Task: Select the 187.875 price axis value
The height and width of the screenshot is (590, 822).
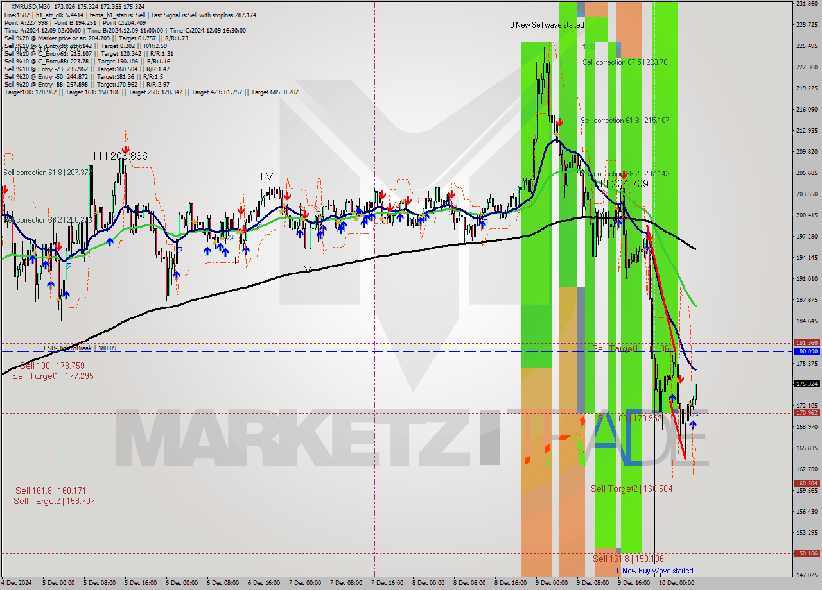Action: pyautogui.click(x=807, y=300)
